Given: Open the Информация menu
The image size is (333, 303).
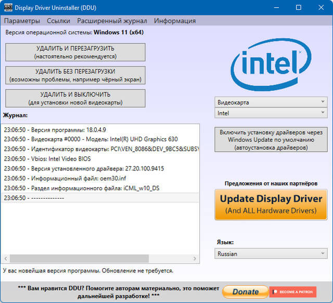Looking at the screenshot, I should click(x=175, y=21).
